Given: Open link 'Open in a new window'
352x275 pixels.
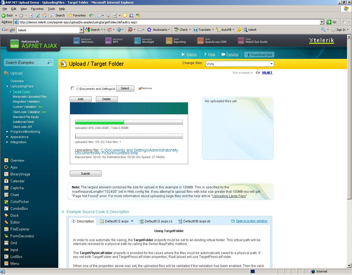Looking at the screenshot, I should 252,221.
